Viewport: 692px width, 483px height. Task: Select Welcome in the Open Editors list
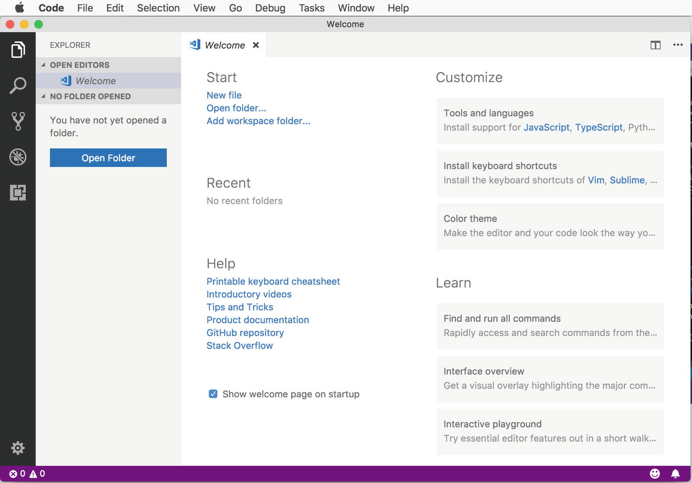tap(95, 81)
